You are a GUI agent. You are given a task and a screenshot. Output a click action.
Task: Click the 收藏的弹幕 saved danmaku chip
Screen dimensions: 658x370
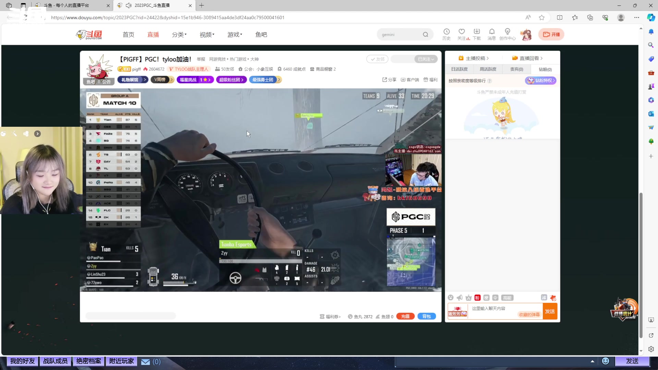[529, 314]
